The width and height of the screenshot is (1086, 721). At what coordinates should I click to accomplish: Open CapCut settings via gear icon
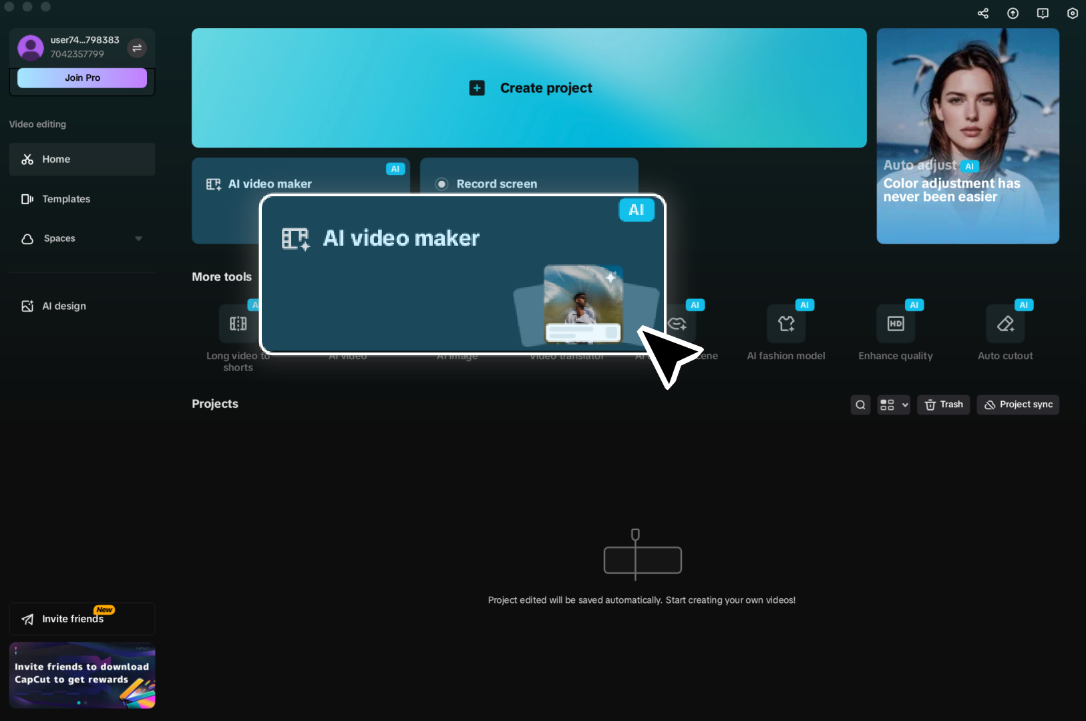point(1071,13)
